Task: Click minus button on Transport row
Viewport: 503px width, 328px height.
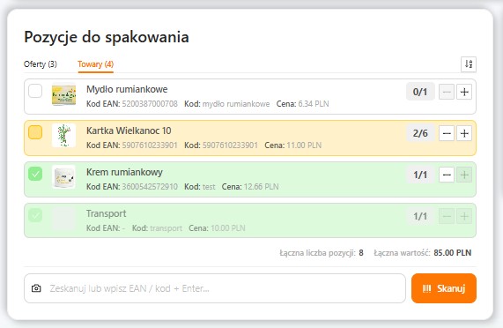Action: [x=447, y=216]
